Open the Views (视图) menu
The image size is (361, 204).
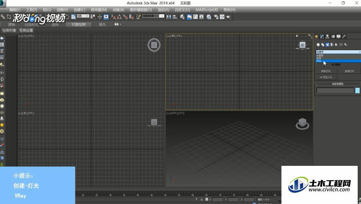coord(62,10)
